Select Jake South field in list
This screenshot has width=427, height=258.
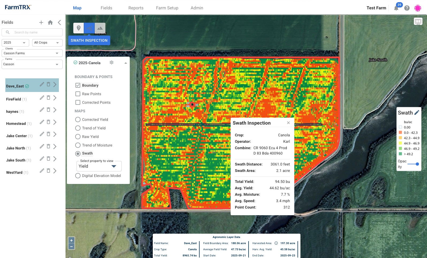point(16,160)
